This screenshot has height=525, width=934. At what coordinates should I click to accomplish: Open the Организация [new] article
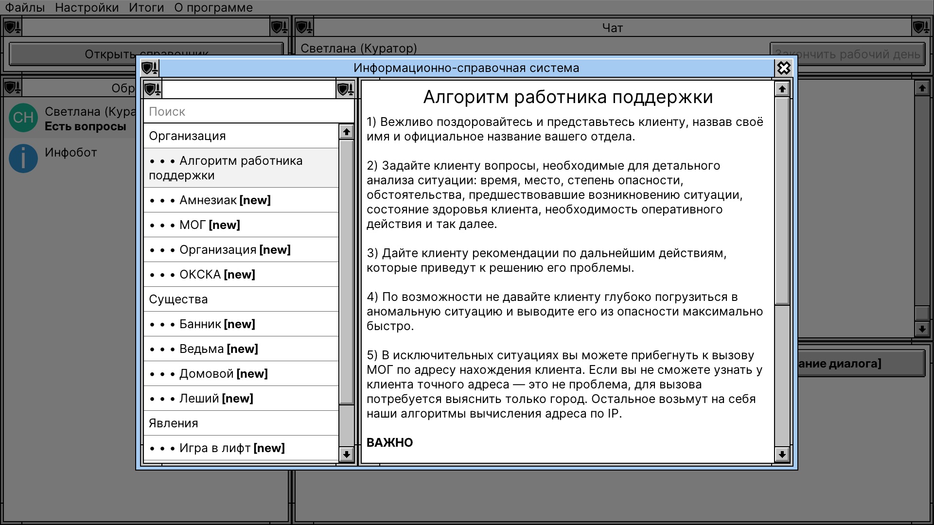point(241,250)
